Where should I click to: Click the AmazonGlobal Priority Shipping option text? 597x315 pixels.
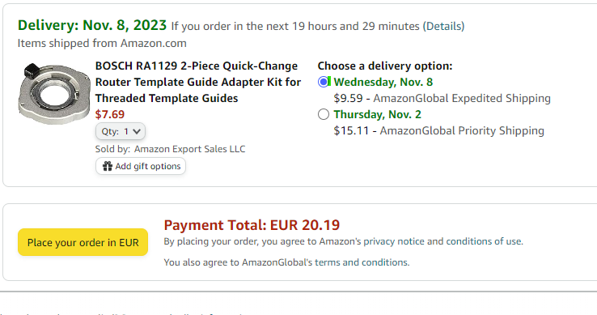point(462,131)
